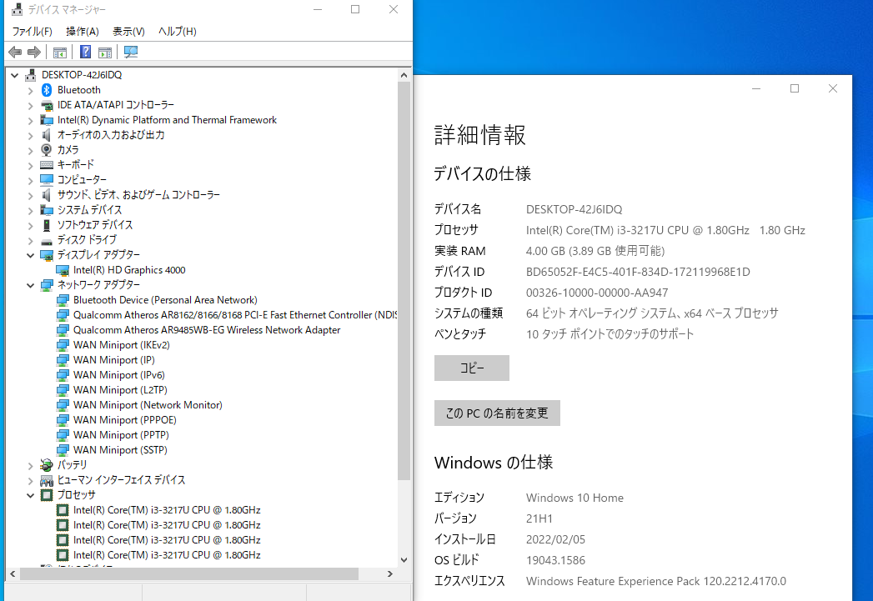Select the Qualcomm Atheros AR9485WB-EG Wireless Network Adapter
The height and width of the screenshot is (601, 873).
tap(207, 330)
